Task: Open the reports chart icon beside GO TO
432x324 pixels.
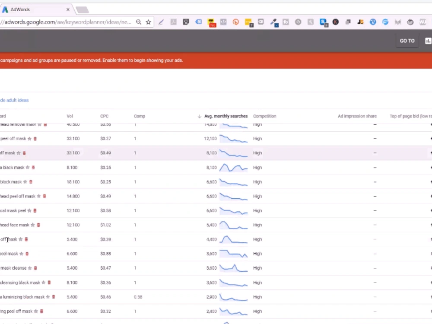Action: [428, 41]
